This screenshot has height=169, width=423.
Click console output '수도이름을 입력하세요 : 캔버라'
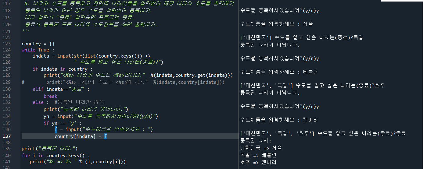pos(279,120)
